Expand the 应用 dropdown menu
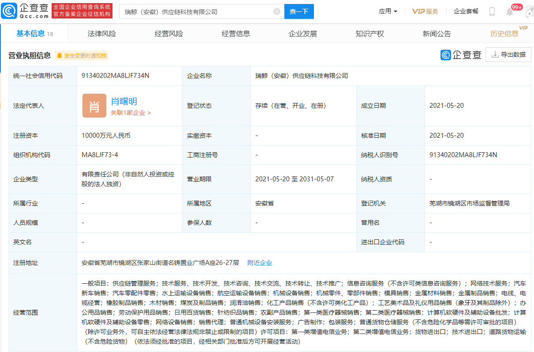This screenshot has height=352, width=534. click(x=388, y=11)
